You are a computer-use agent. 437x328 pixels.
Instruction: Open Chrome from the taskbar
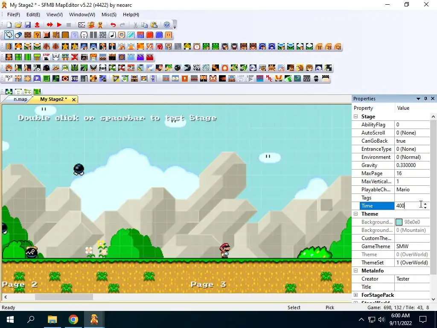[73, 319]
